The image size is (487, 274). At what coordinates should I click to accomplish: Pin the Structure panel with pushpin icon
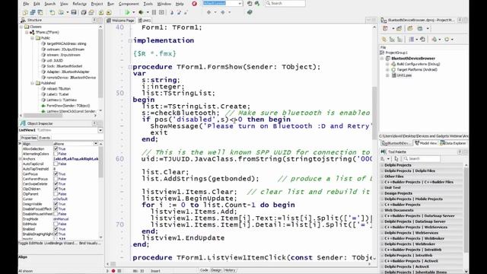pos(94,20)
